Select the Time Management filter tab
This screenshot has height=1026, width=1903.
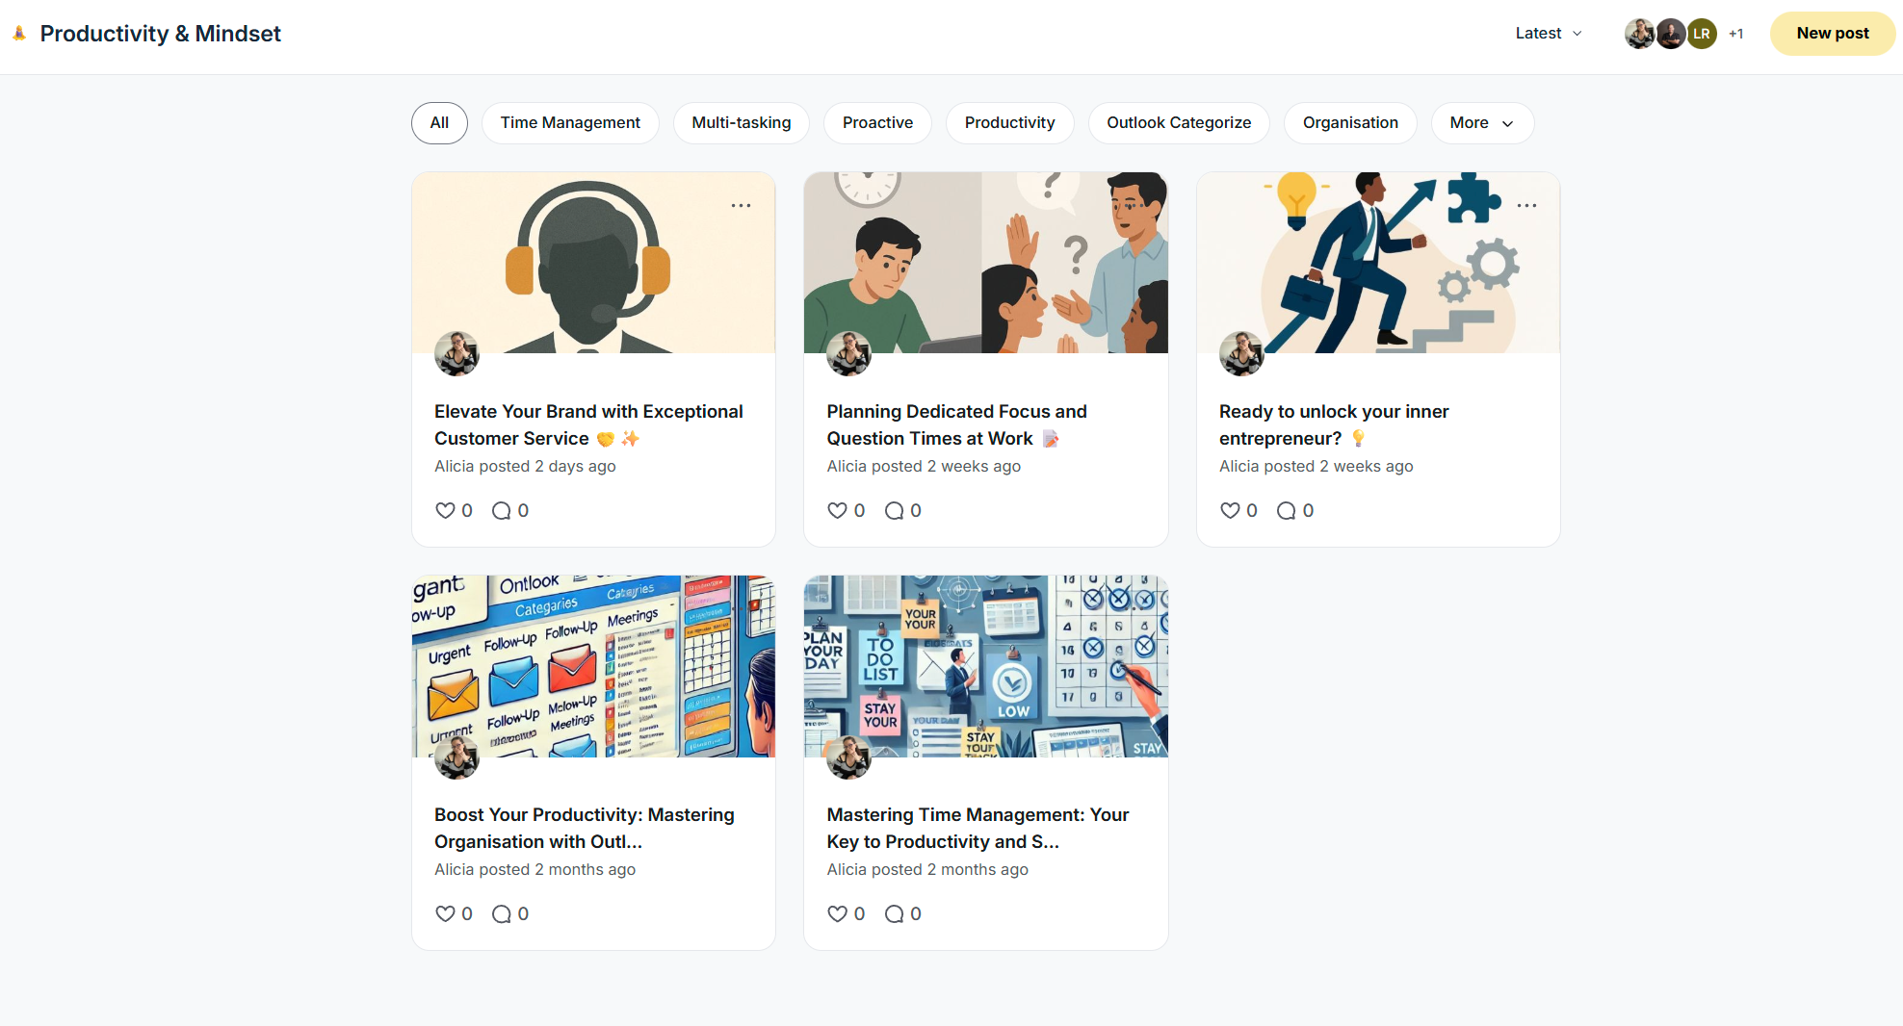coord(570,123)
